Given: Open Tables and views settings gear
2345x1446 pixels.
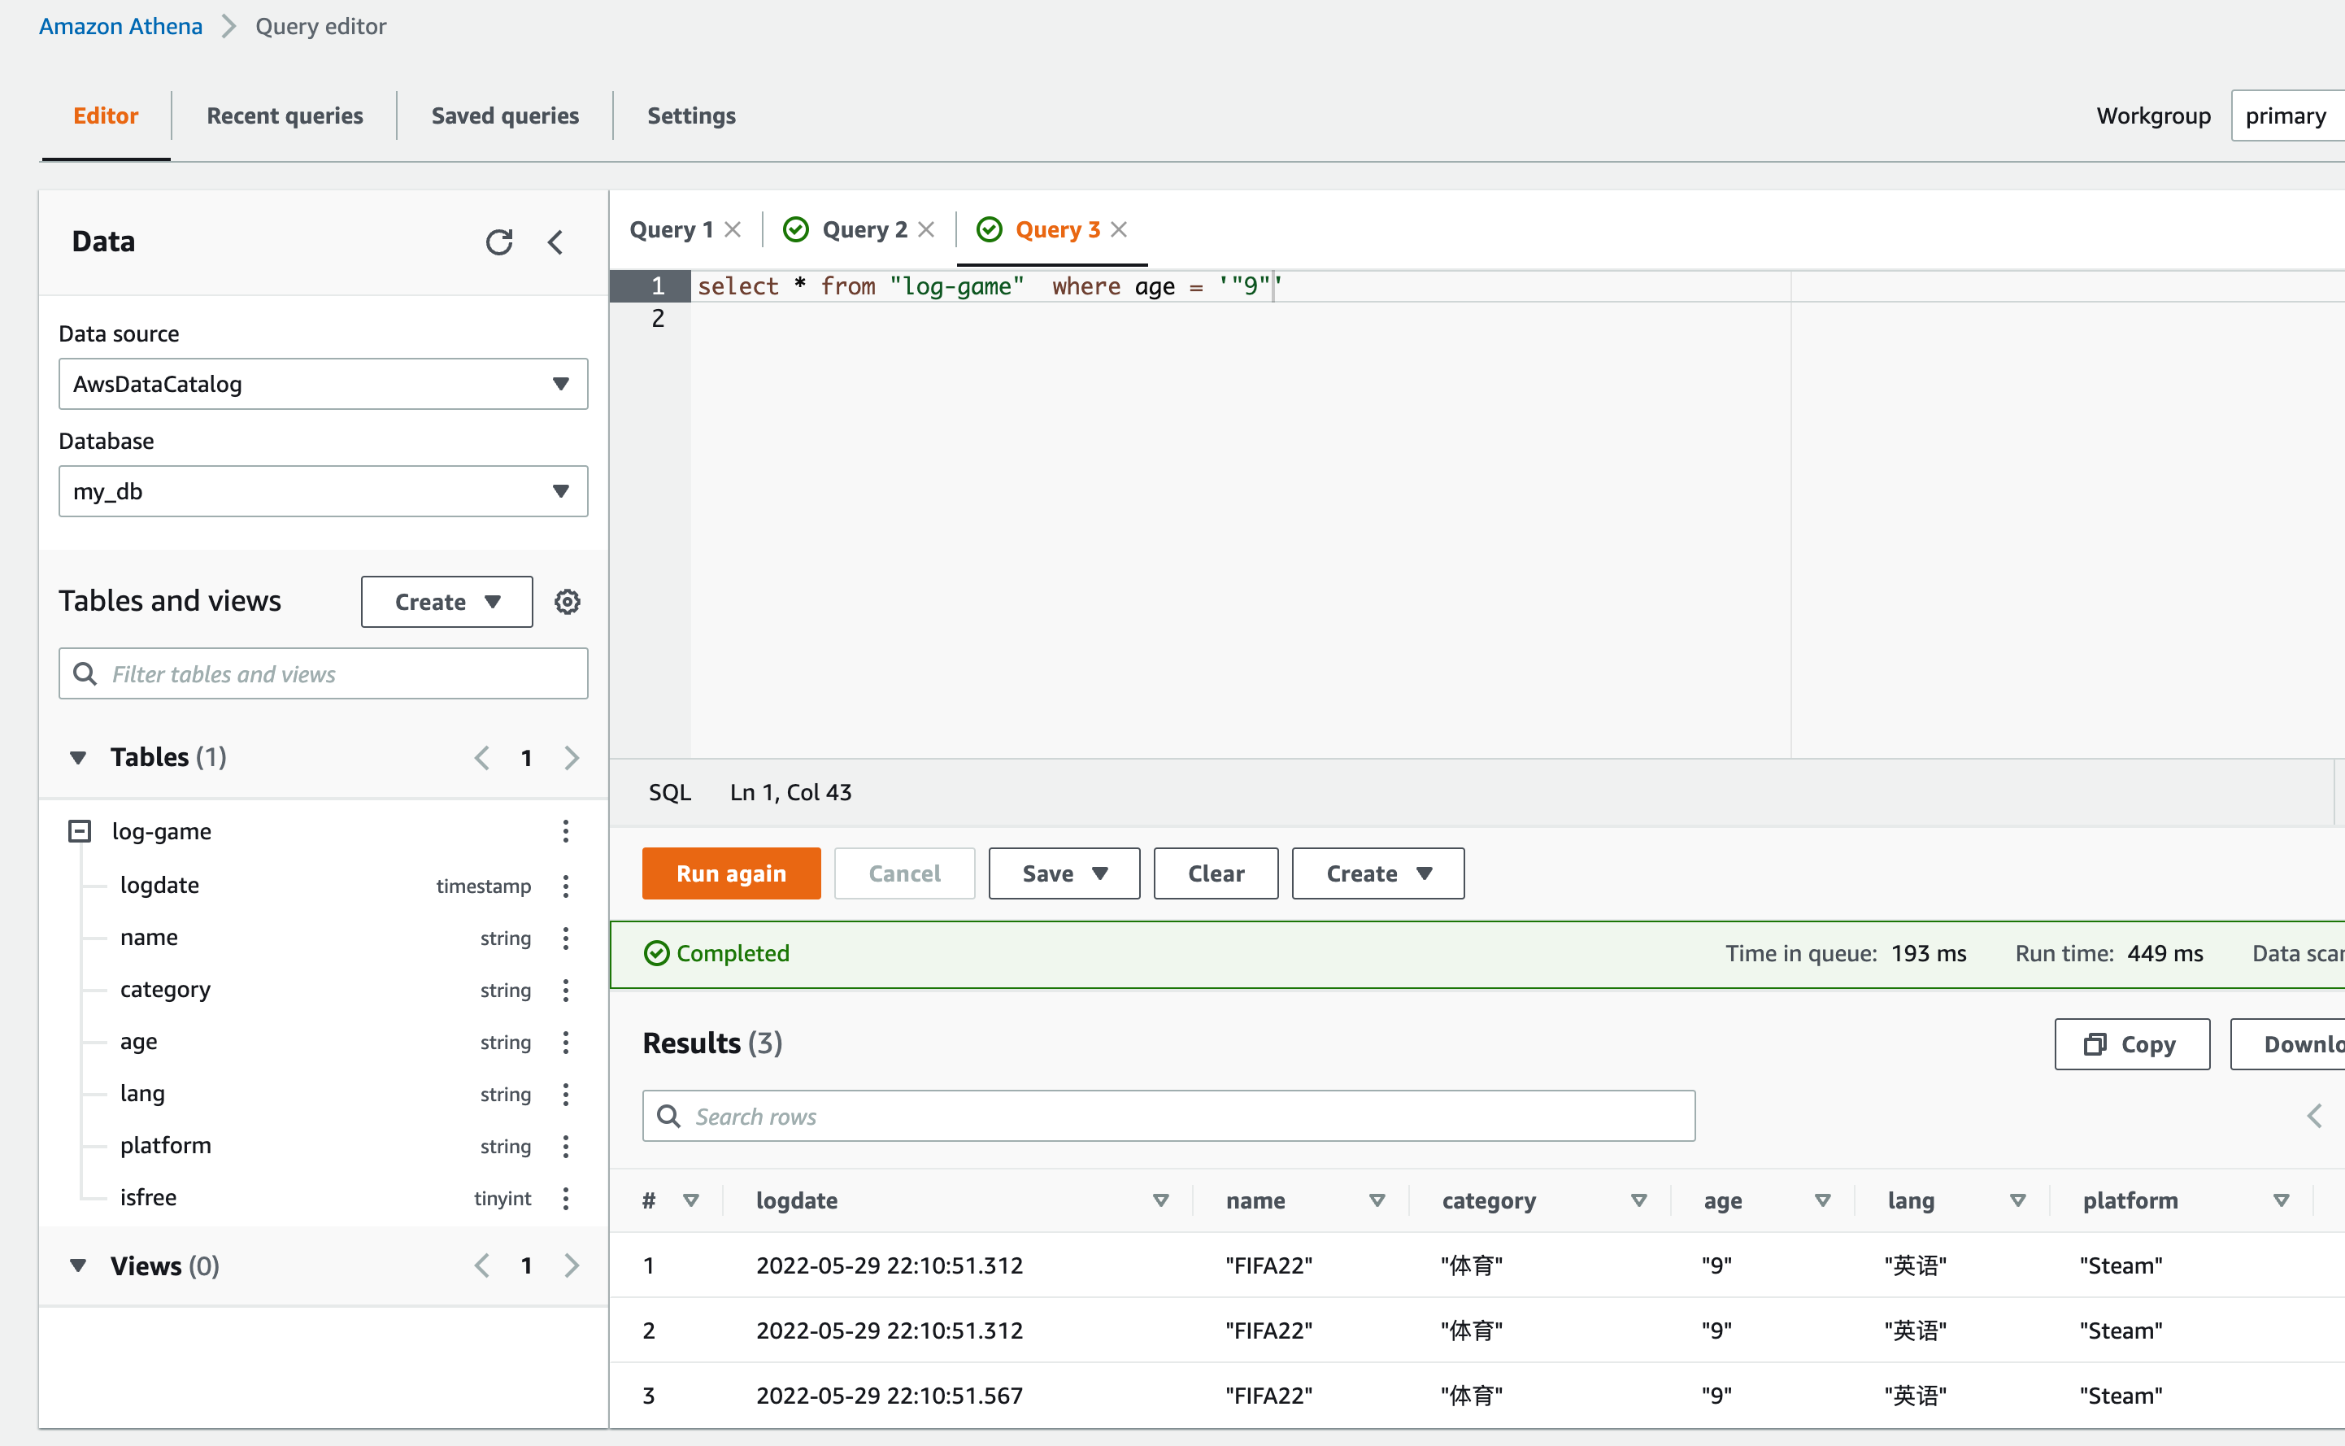Looking at the screenshot, I should [567, 602].
